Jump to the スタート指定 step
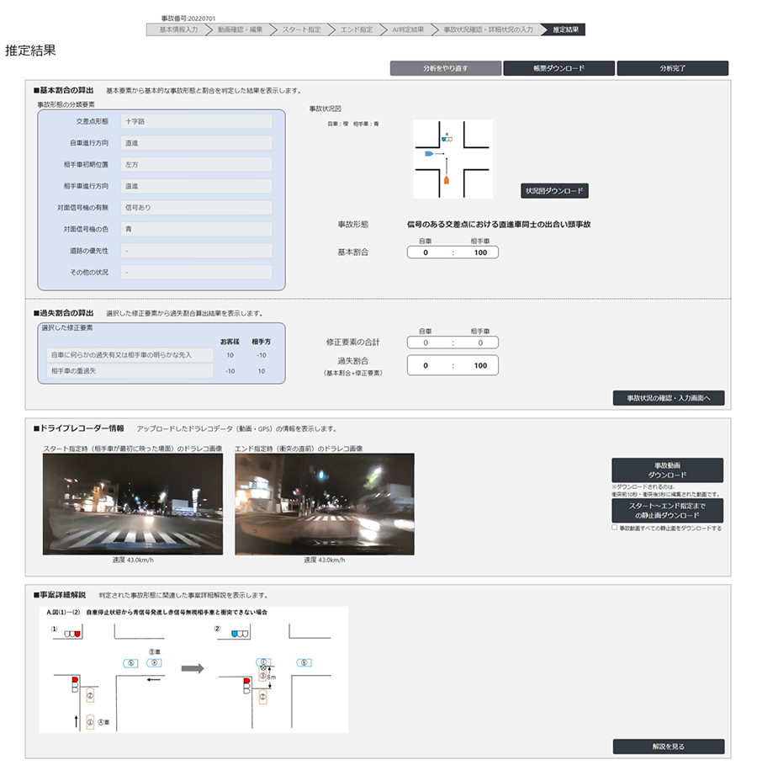757x765 pixels. (x=301, y=29)
